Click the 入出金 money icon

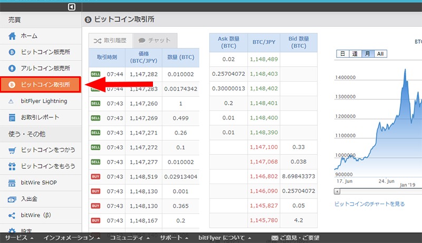[12, 199]
